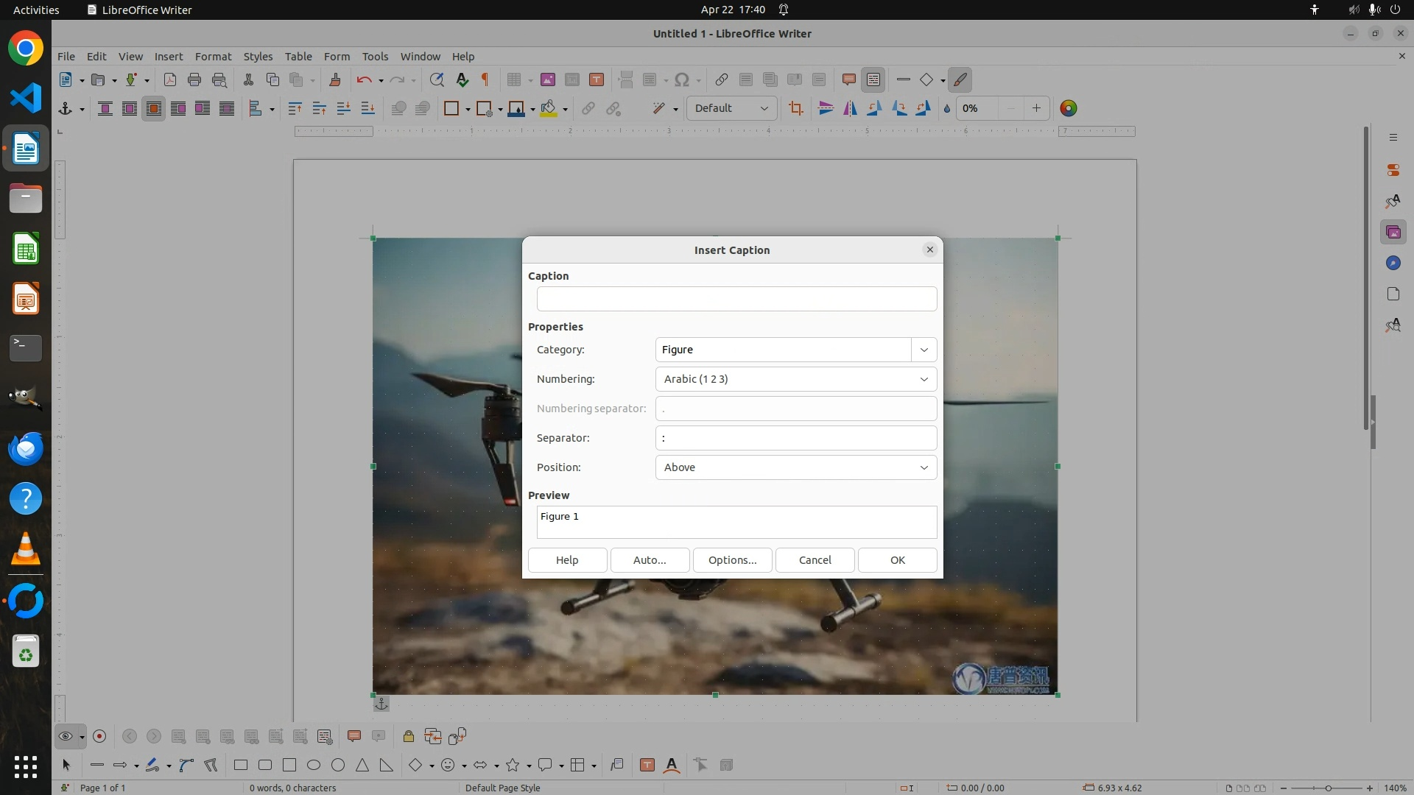
Task: Click the zoom slider in status bar
Action: point(1327,788)
